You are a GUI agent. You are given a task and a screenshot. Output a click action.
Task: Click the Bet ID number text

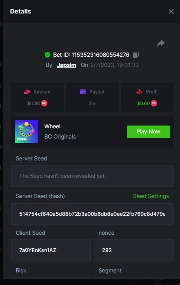coord(100,55)
